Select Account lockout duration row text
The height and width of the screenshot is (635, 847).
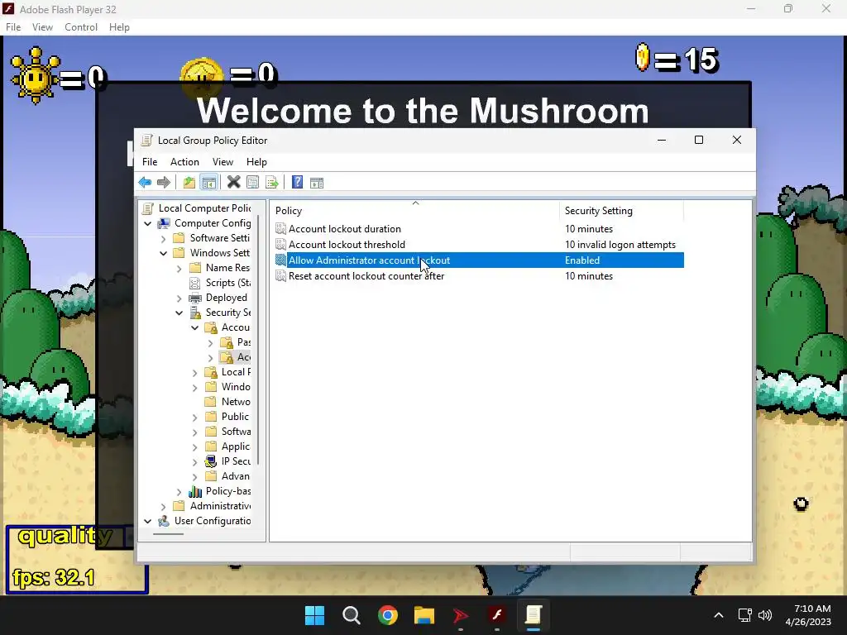click(x=345, y=229)
